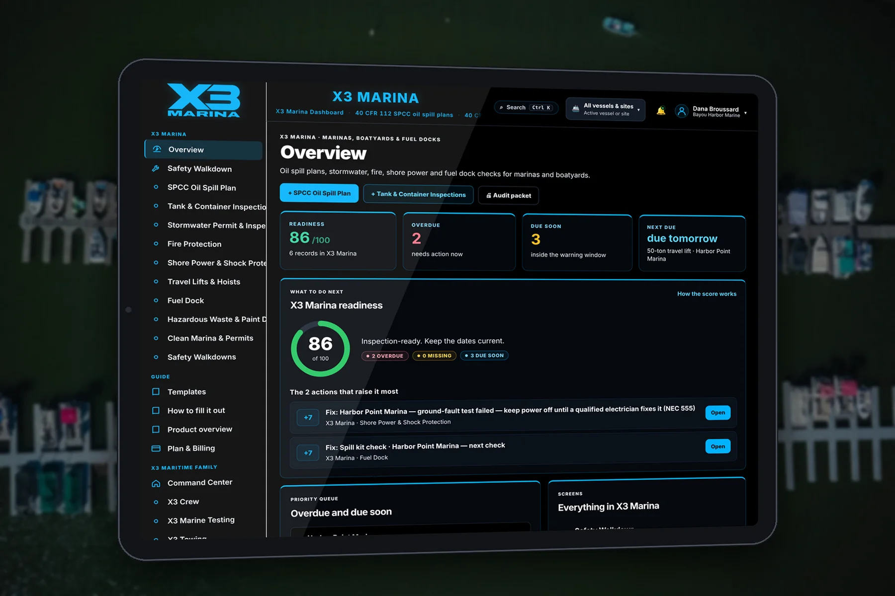The height and width of the screenshot is (596, 895).
Task: Open the ground-fault test failed fix
Action: (x=717, y=412)
